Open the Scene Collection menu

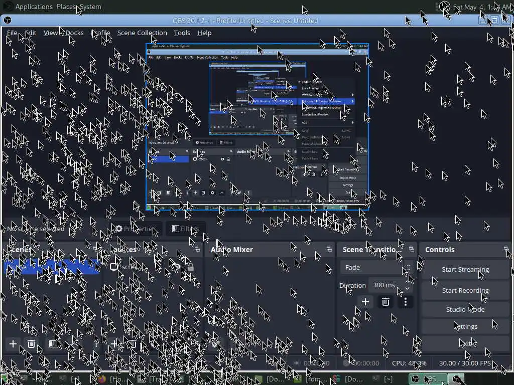click(x=142, y=33)
